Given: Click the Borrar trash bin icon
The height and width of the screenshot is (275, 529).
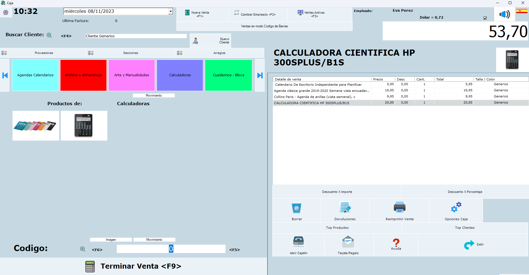Looking at the screenshot, I should pos(297,208).
